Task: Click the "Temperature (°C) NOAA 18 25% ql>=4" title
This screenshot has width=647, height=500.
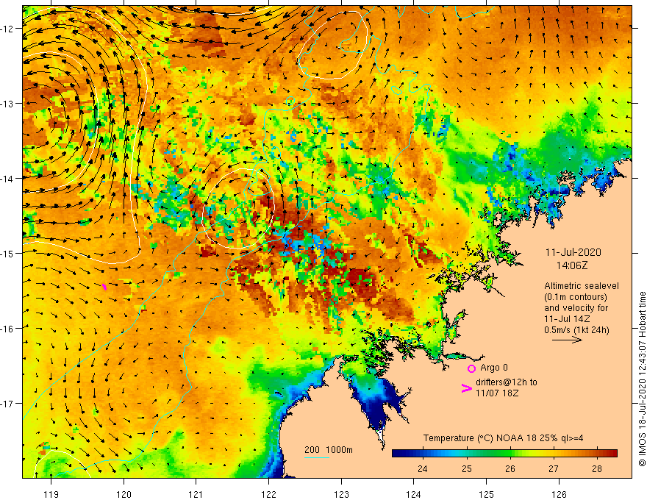Action: pos(503,438)
